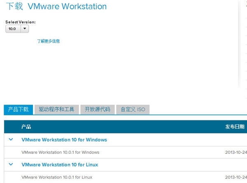Switch to the 产品下载 tab
Image resolution: width=247 pixels, height=183 pixels.
[x=18, y=109]
